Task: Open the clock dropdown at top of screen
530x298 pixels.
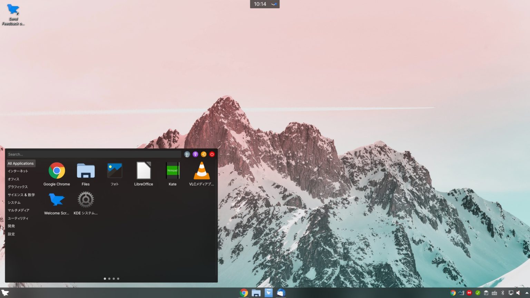Action: (264, 4)
